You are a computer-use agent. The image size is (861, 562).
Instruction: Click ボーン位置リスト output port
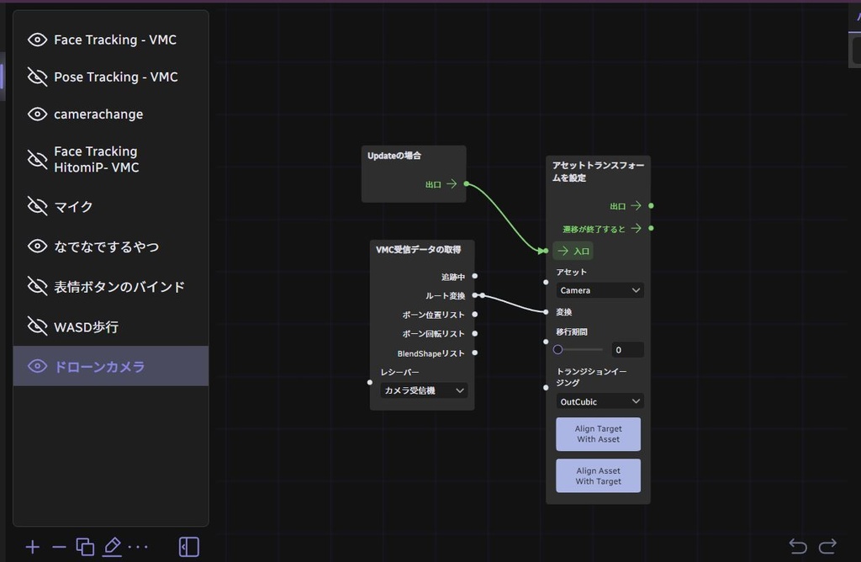(475, 315)
